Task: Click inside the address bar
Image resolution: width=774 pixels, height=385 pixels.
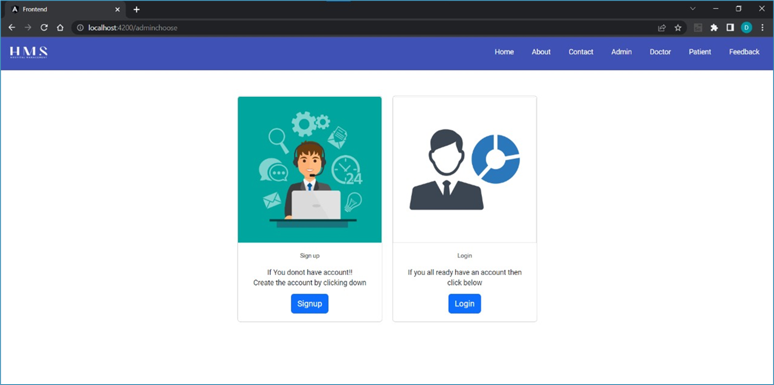Action: tap(204, 28)
